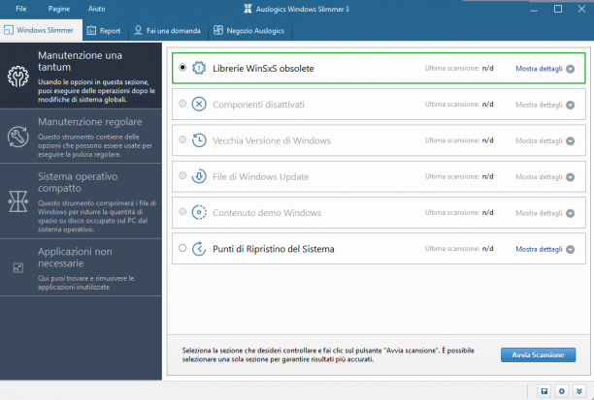Click the compress icon for Sistema operativo compatto
The height and width of the screenshot is (400, 594).
click(17, 201)
